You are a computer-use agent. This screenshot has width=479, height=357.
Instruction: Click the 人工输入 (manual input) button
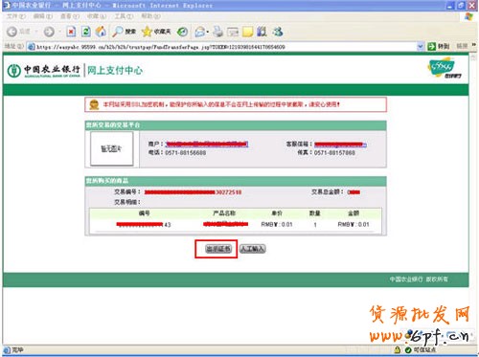[x=252, y=249]
